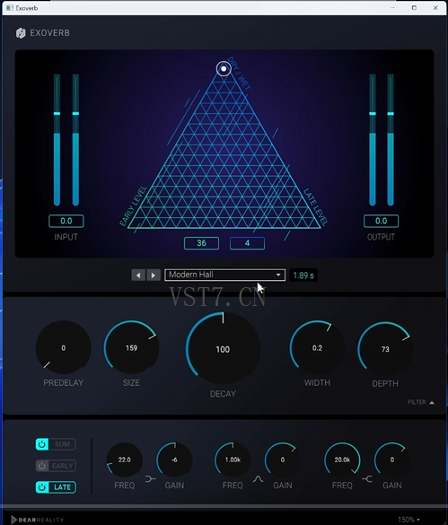
Task: Go to next preset with right arrow
Action: pos(154,276)
